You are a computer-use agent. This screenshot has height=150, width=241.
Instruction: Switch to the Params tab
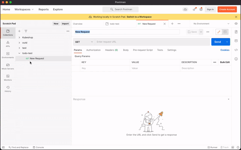pos(78,50)
